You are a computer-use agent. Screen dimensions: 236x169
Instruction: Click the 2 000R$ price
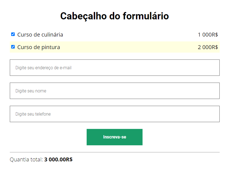(x=208, y=47)
